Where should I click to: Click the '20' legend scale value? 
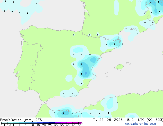(44, 125)
